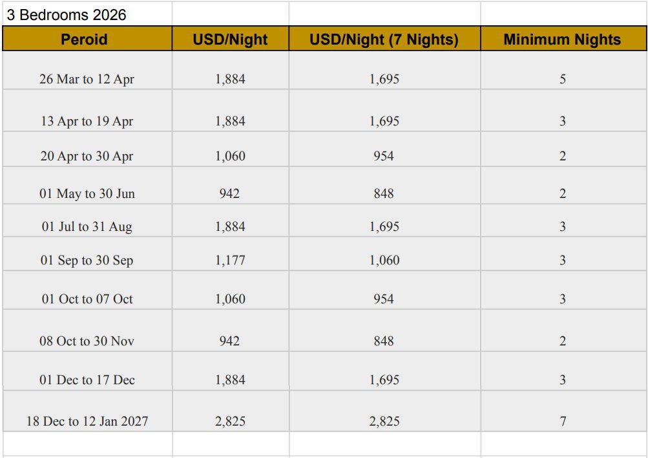Select the "13 Apr to 19 Apr" cell
Image resolution: width=648 pixels, height=458 pixels.
click(87, 121)
